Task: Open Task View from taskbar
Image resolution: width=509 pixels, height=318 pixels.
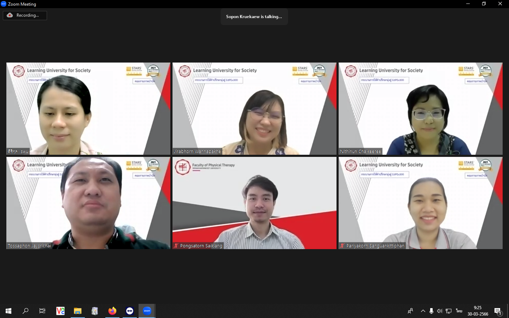Action: click(x=42, y=311)
